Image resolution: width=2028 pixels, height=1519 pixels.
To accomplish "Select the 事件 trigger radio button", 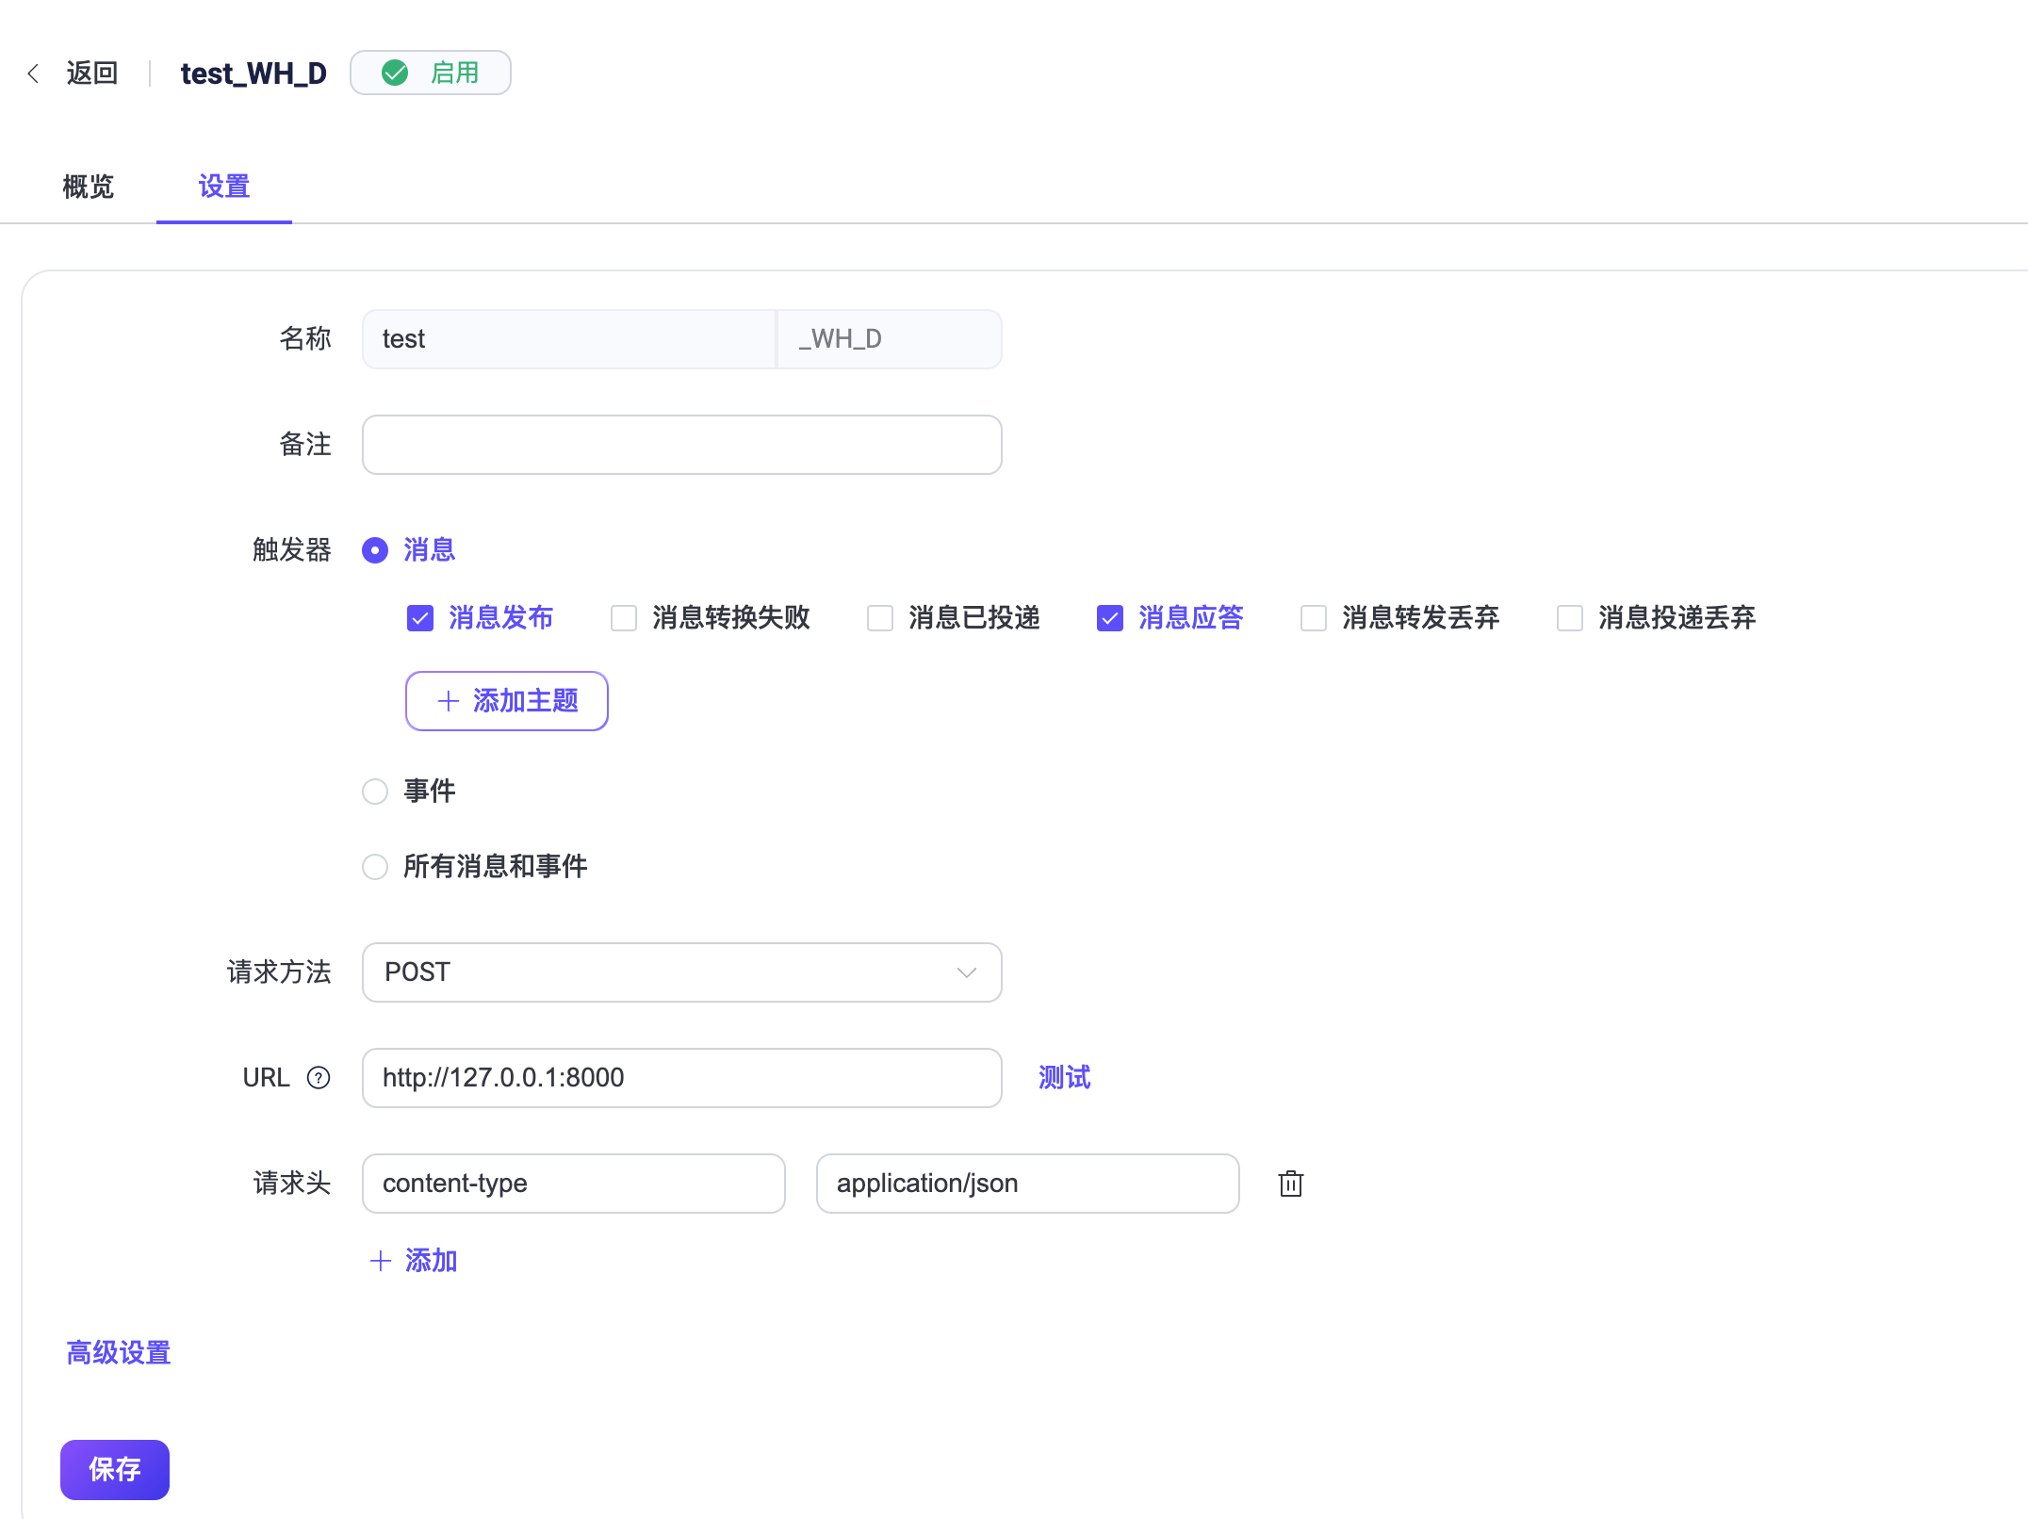I will [x=375, y=792].
